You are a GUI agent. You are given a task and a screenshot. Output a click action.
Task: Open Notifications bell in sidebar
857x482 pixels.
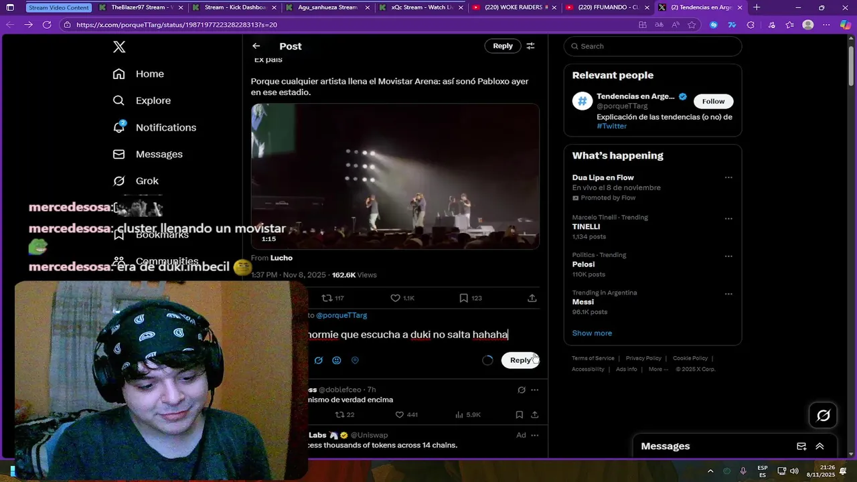click(119, 127)
